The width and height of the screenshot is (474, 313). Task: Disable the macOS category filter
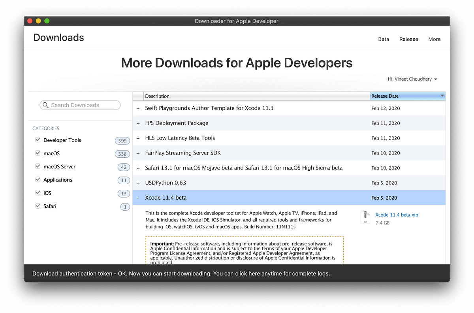coord(38,153)
